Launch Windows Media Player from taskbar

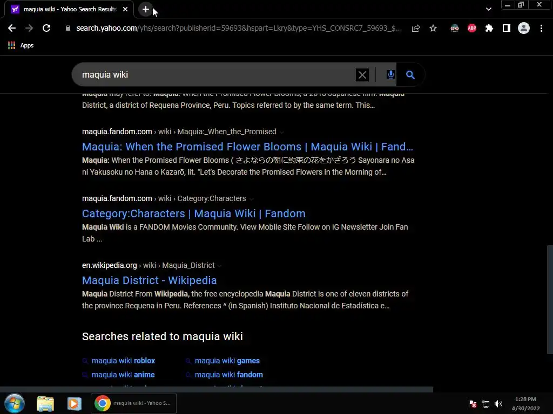tap(74, 403)
